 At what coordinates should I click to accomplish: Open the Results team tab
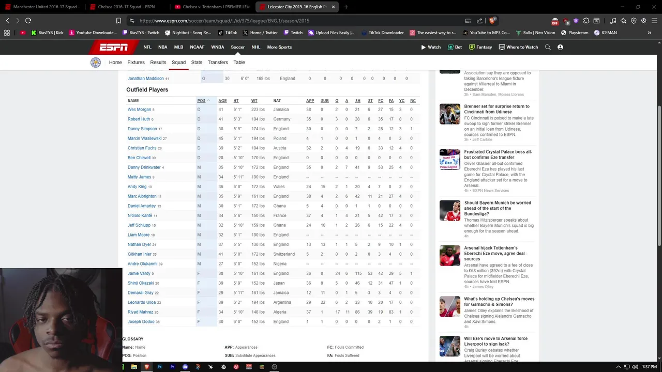click(158, 63)
